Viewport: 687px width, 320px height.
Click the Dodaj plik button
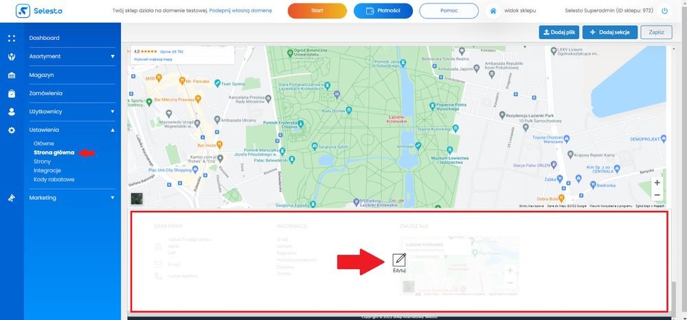pyautogui.click(x=559, y=32)
